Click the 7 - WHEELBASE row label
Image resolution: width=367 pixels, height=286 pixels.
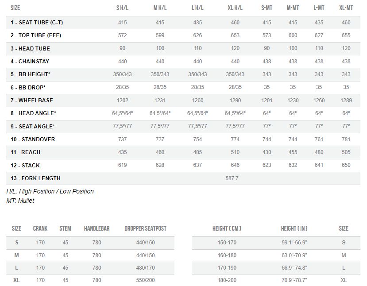tap(32, 100)
